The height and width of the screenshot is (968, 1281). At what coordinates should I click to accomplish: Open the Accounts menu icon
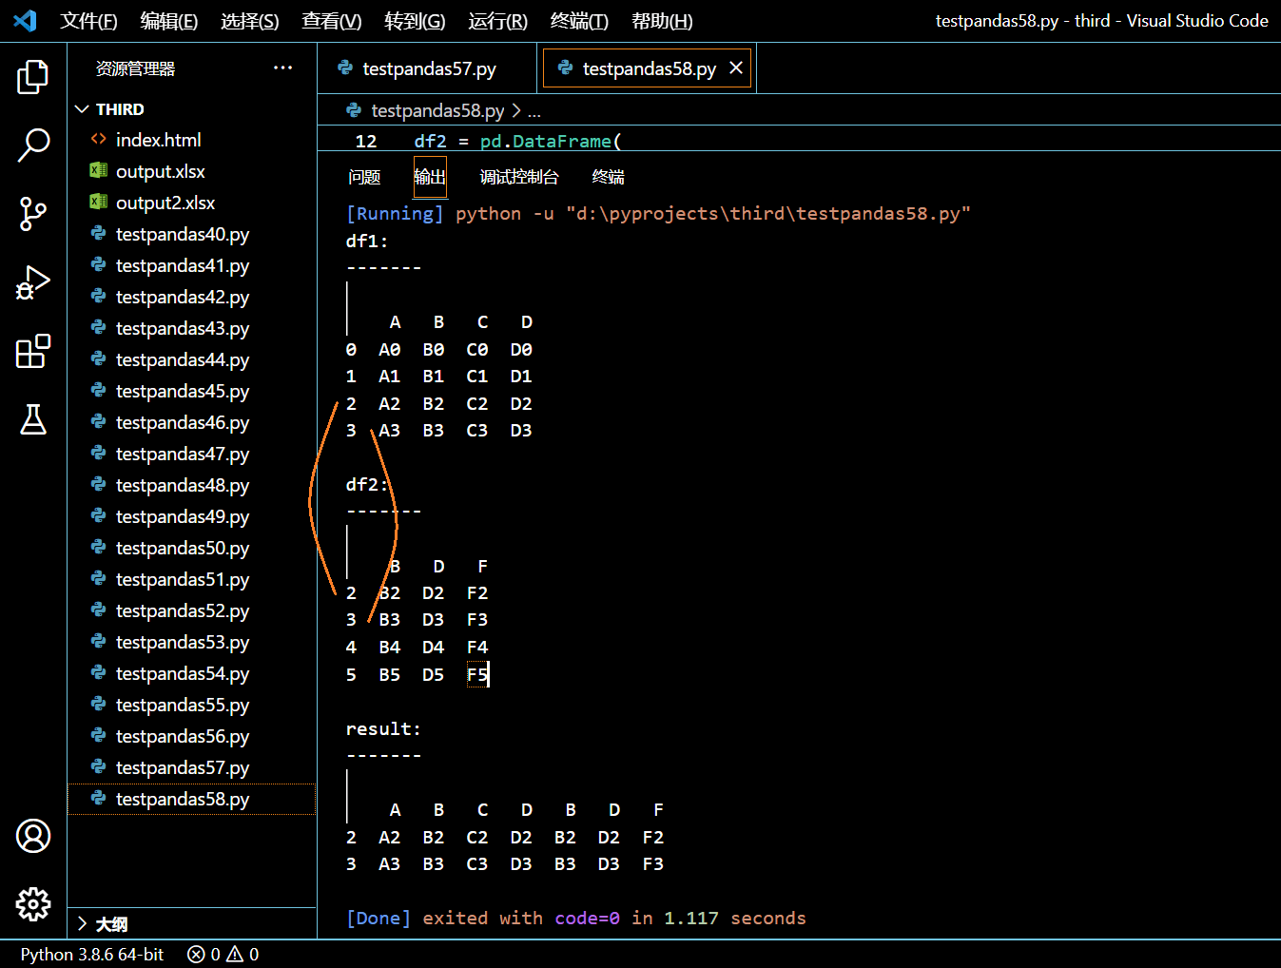33,836
